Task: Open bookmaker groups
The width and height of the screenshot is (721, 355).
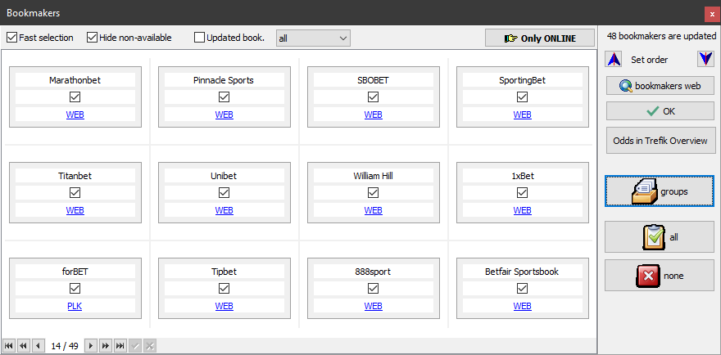Action: (660, 191)
